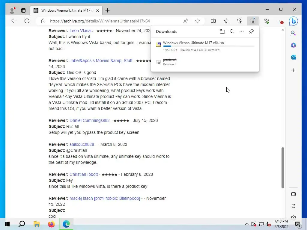Open taskbar Search
The height and width of the screenshot is (230, 307).
click(x=22, y=224)
